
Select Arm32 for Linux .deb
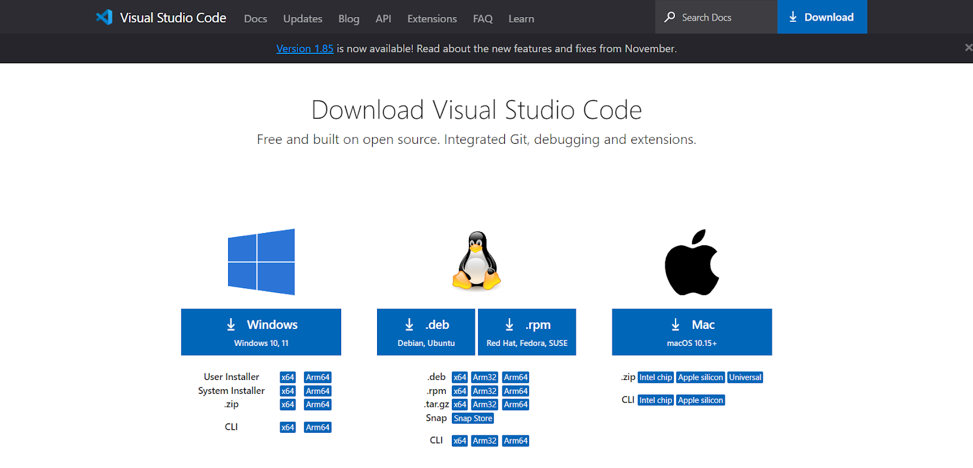[485, 378]
